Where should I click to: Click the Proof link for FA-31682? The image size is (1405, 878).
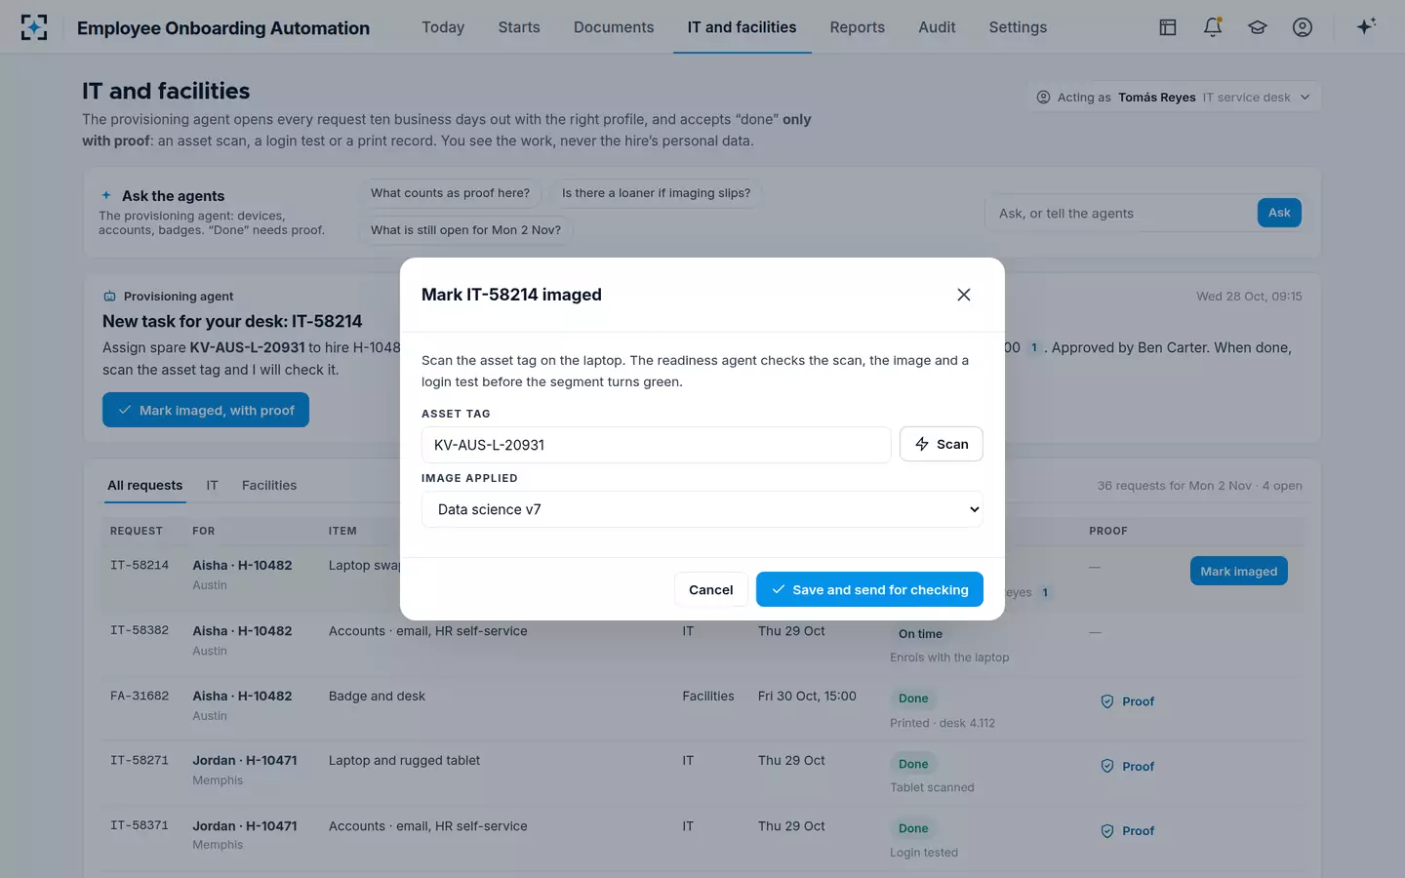[x=1138, y=701]
